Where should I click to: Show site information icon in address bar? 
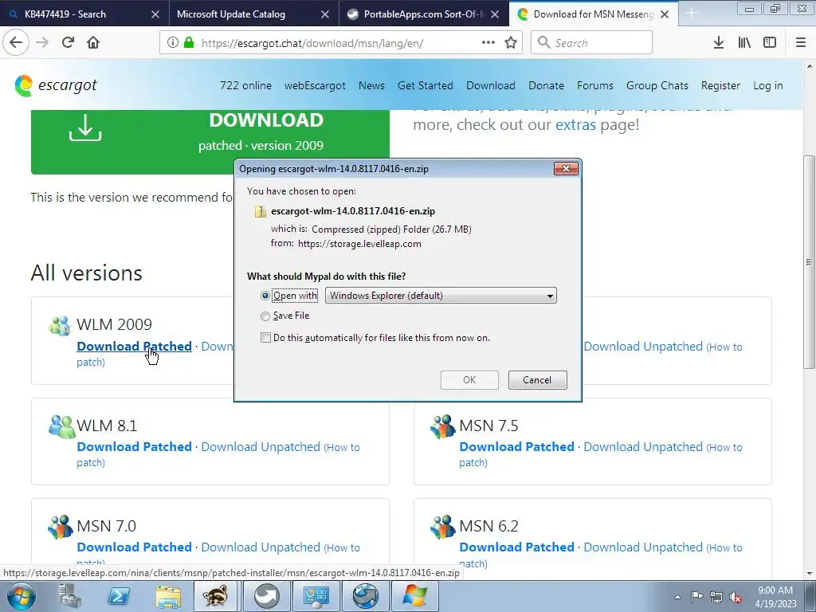tap(173, 43)
